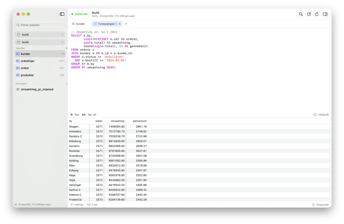Screen dimensions: 344x224
Task: Select gennemsnit value 2749.92
Action: 137,132
